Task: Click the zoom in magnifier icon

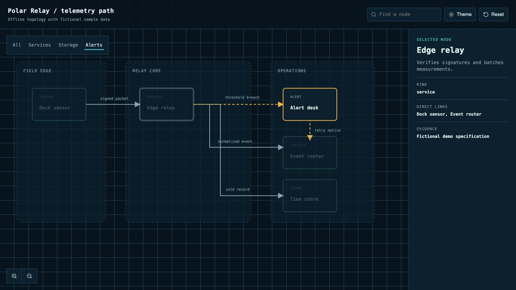Action: 14,276
